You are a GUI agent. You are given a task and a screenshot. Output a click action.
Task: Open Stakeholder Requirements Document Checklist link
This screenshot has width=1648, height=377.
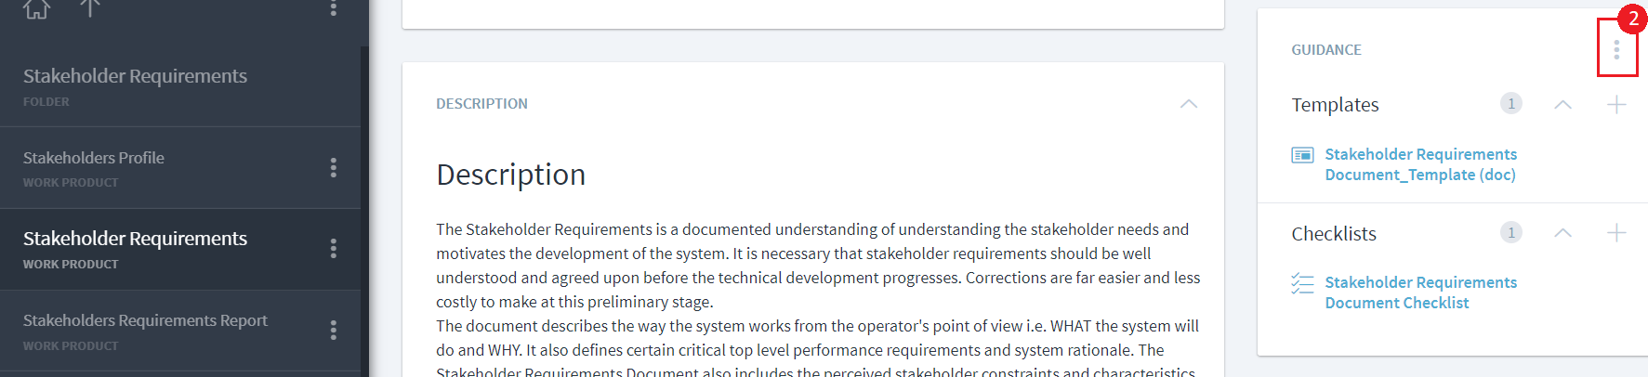click(x=1420, y=292)
